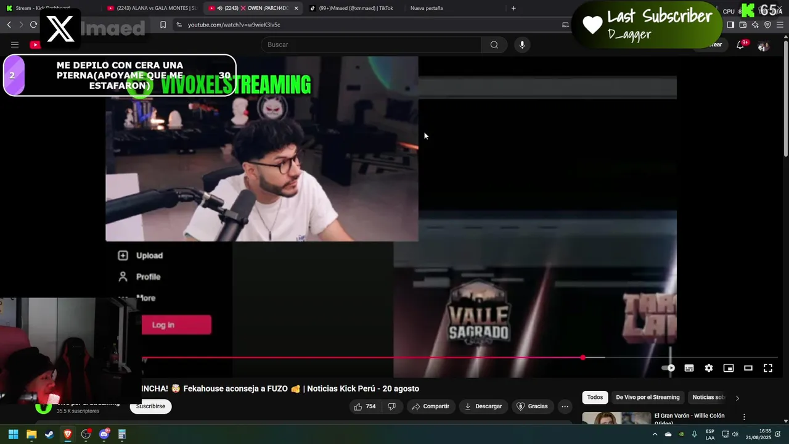View site information icon beside the URL
The width and height of the screenshot is (789, 444).
pyautogui.click(x=179, y=25)
